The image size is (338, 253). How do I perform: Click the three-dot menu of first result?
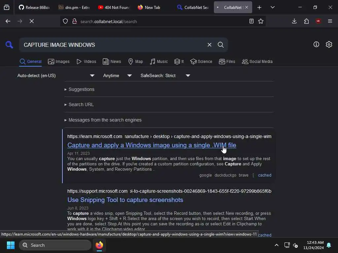click(x=253, y=175)
